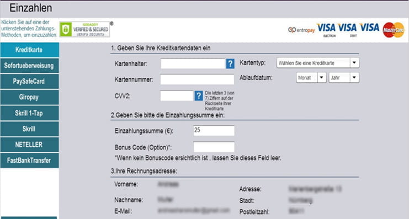409x219 pixels.
Task: Click the Visa Debit logo
Action: (x=347, y=30)
